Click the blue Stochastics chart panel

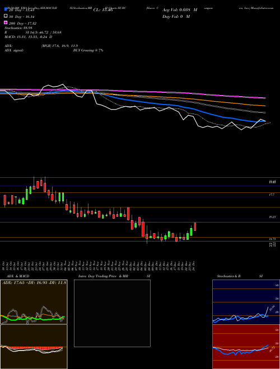click(246, 302)
